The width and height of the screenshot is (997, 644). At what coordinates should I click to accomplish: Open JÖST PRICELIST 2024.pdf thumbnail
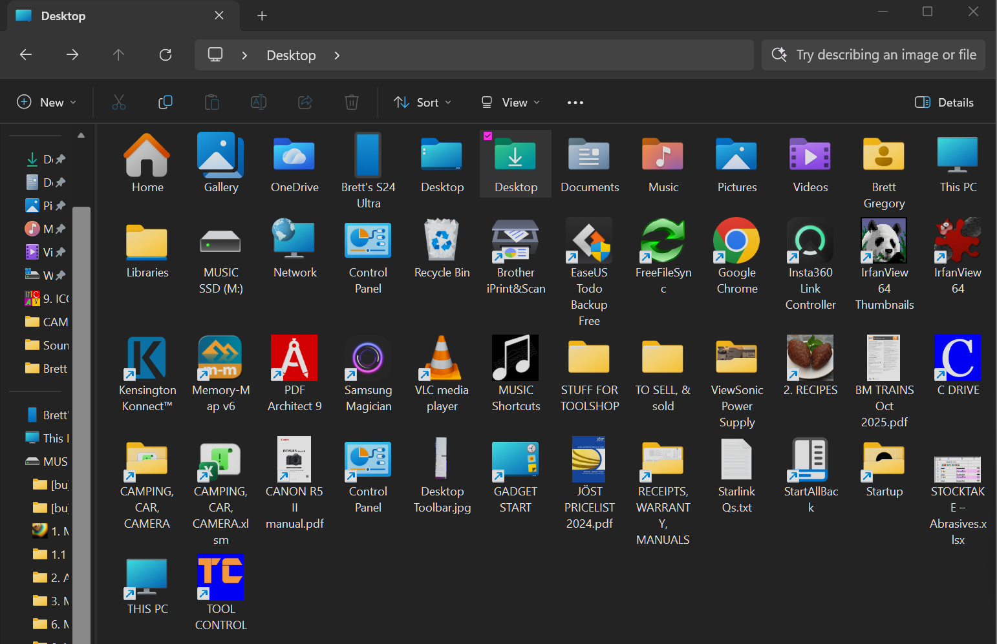coord(589,460)
